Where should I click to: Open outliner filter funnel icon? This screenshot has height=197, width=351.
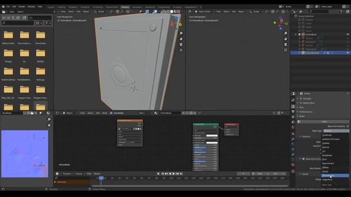pyautogui.click(x=341, y=11)
